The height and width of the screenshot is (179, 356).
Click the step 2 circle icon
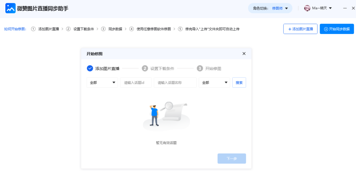145,68
